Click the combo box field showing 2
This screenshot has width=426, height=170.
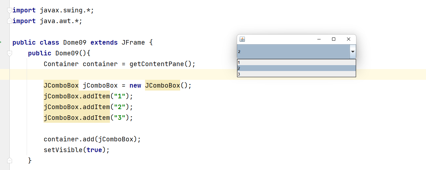[x=293, y=51]
